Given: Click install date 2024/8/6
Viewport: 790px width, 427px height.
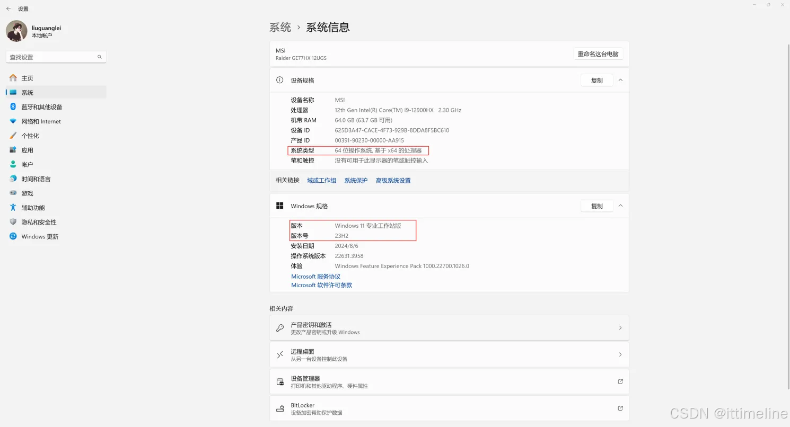Looking at the screenshot, I should 347,246.
